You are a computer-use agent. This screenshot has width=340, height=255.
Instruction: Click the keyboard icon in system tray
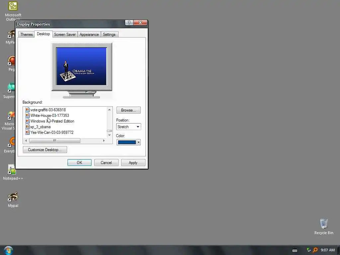click(x=295, y=250)
